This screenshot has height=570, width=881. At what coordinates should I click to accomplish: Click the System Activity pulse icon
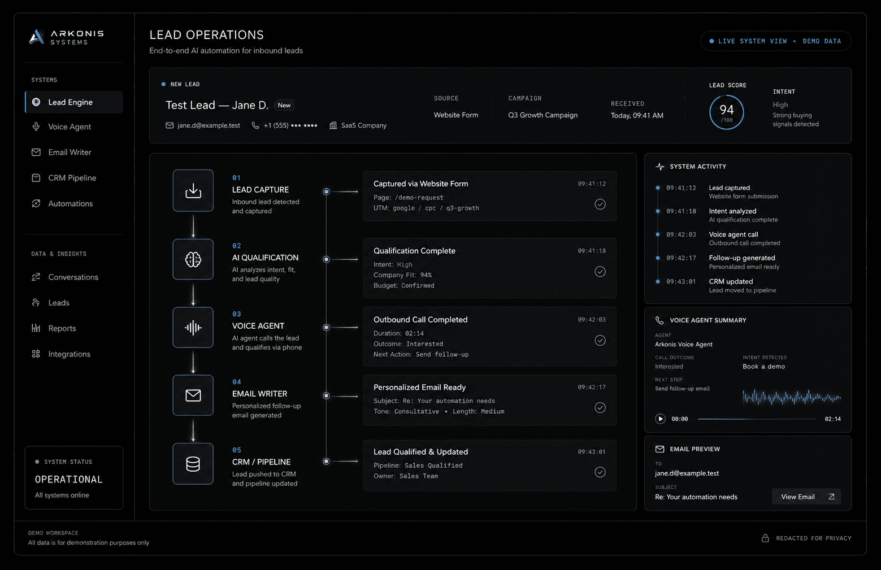click(660, 167)
